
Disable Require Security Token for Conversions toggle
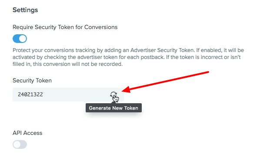tap(20, 39)
